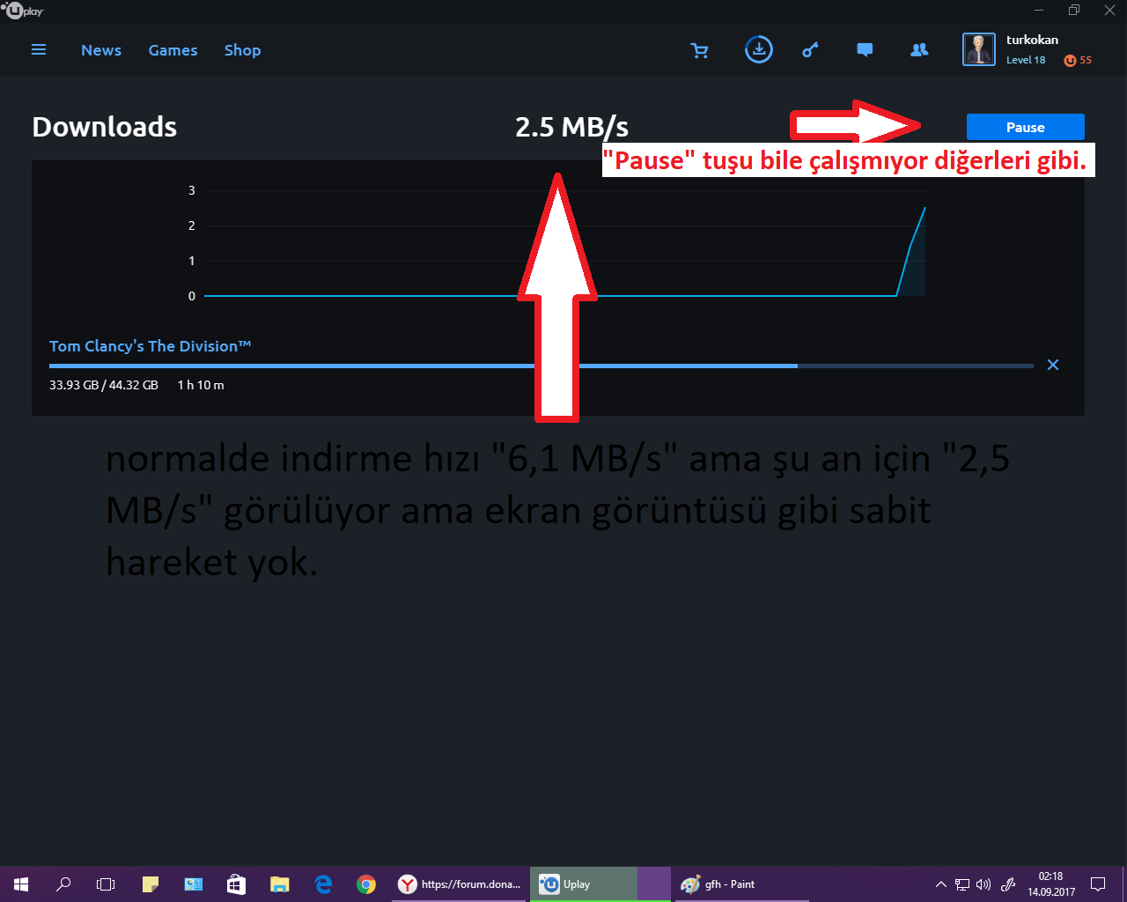This screenshot has width=1127, height=902.
Task: Cancel The Division download with X
Action: point(1053,365)
